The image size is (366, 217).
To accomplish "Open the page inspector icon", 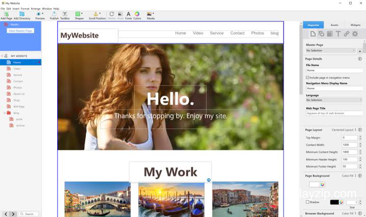I will (x=313, y=34).
